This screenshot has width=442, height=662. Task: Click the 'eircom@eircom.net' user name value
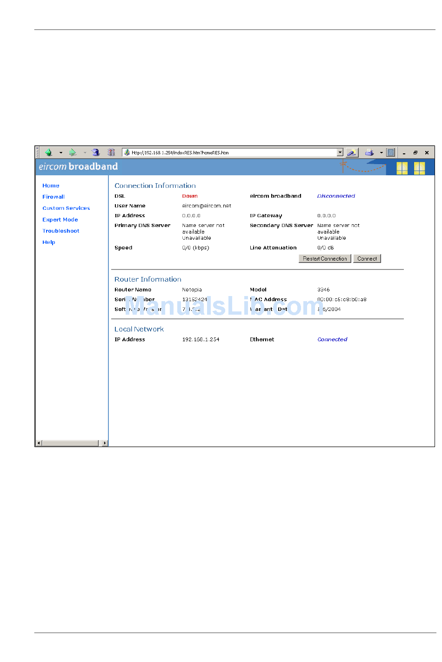point(207,206)
